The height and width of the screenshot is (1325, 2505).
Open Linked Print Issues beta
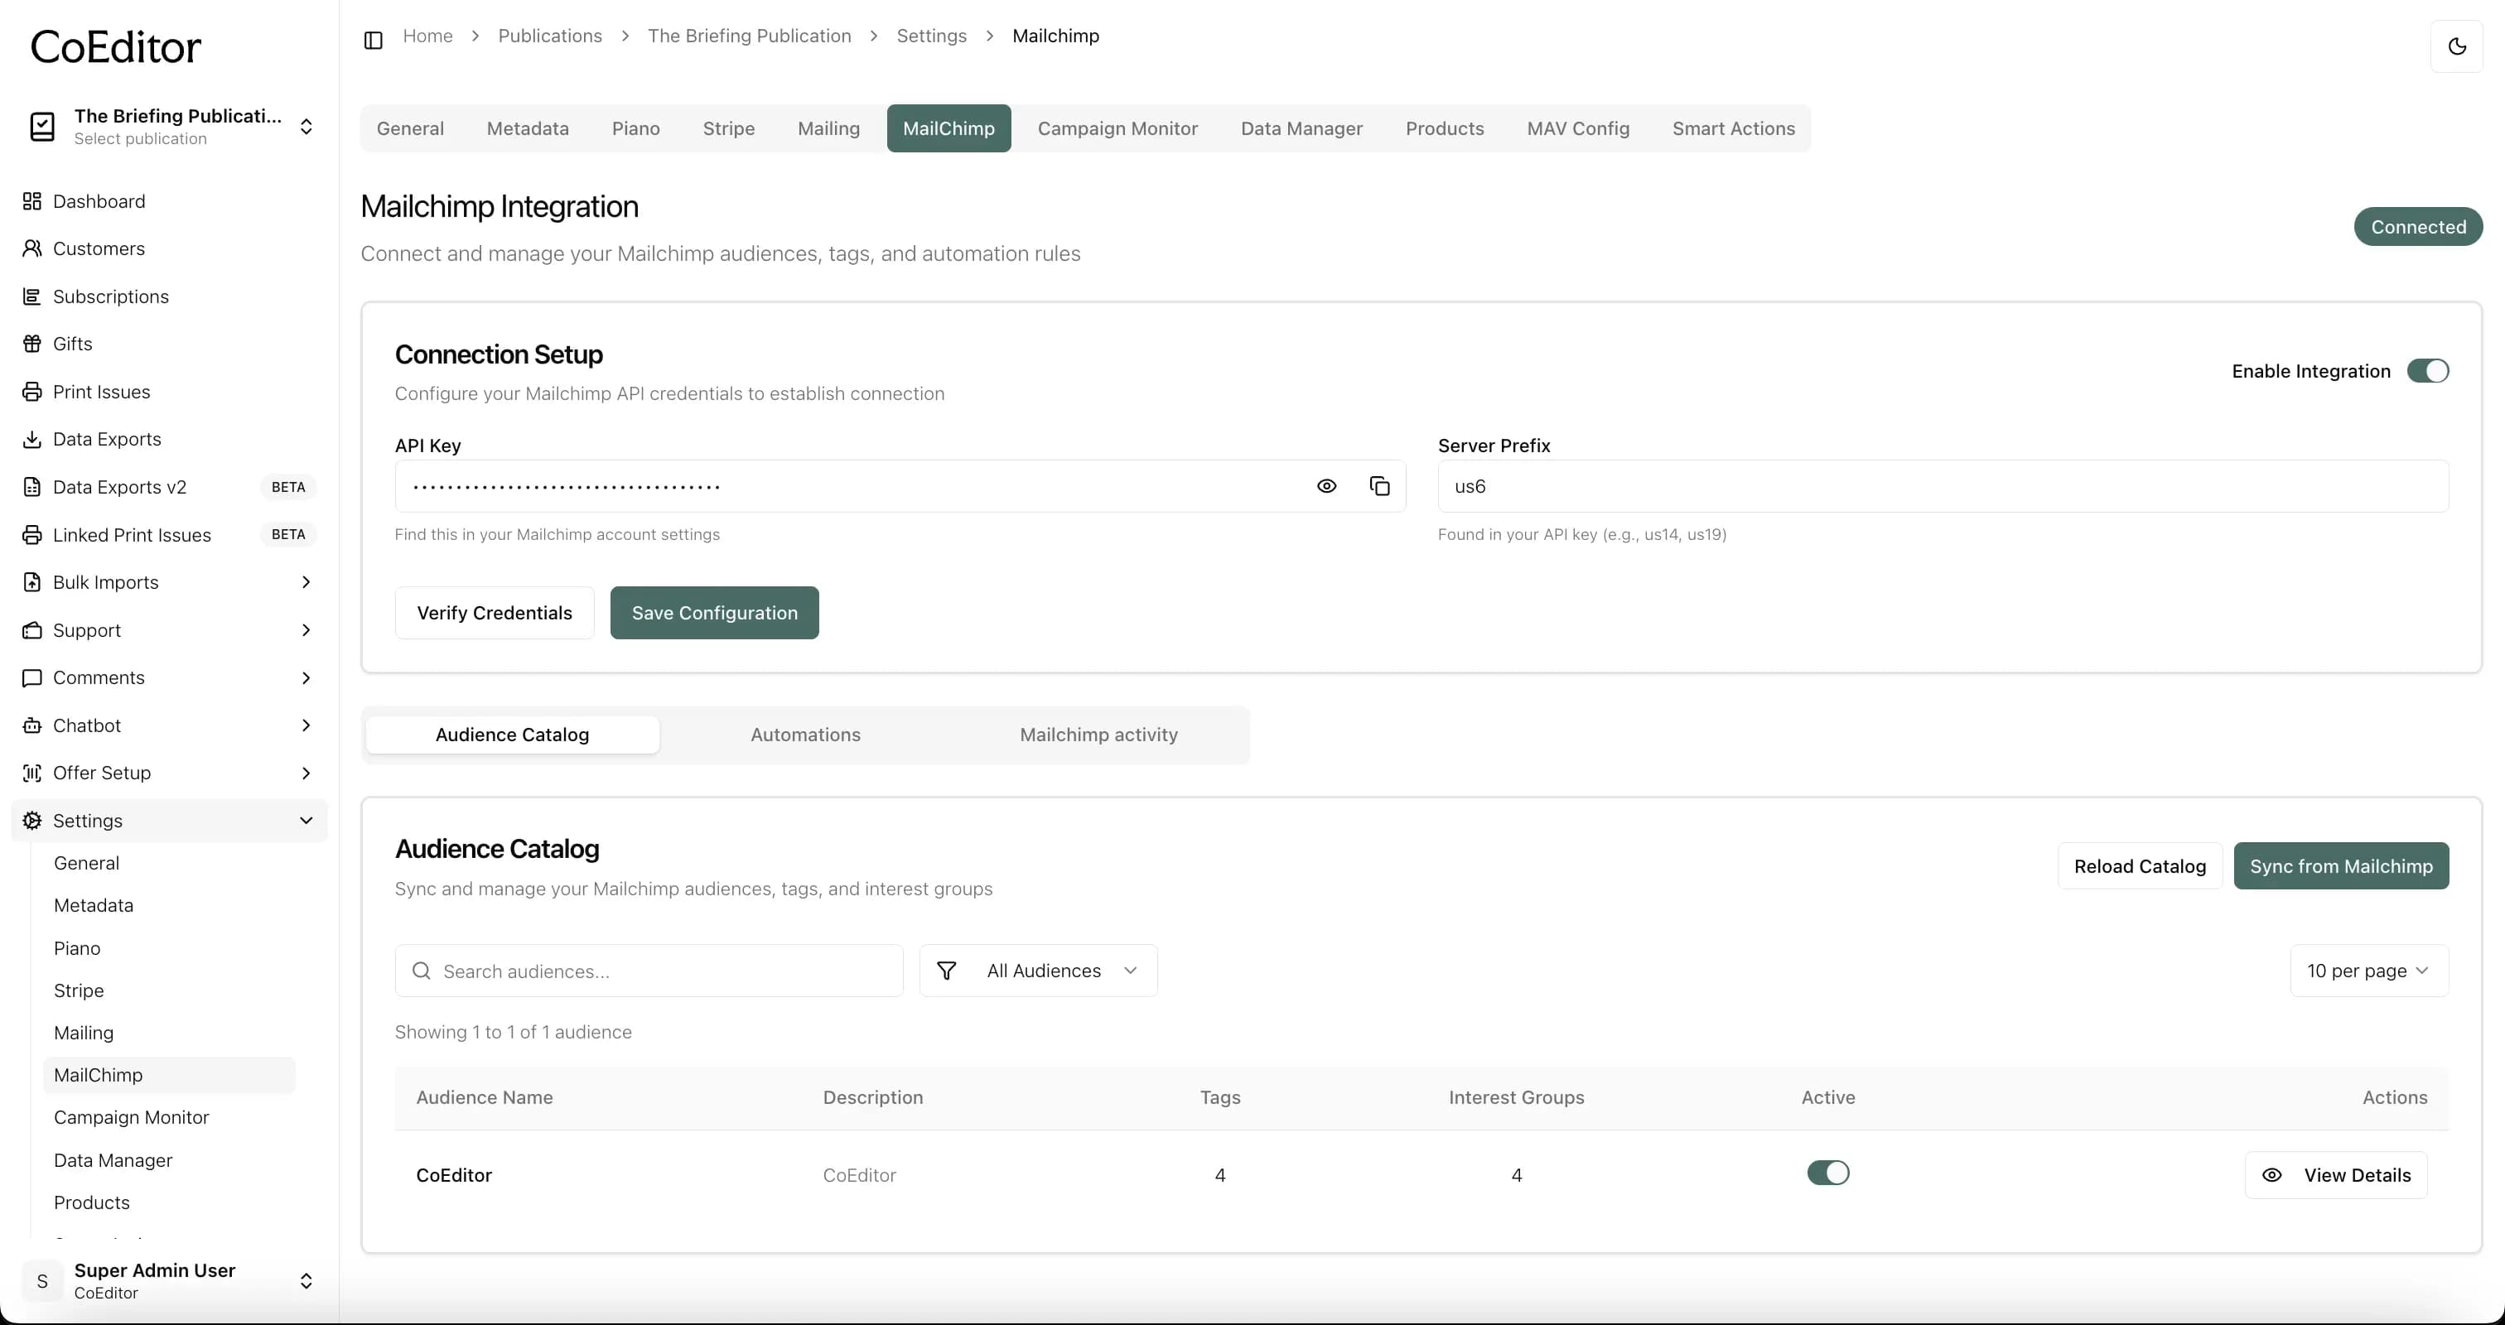coord(131,535)
